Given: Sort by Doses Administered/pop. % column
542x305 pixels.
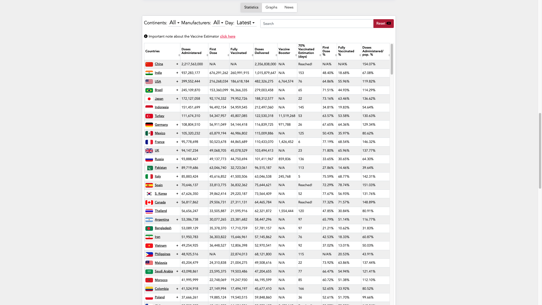Looking at the screenshot, I should [x=375, y=51].
